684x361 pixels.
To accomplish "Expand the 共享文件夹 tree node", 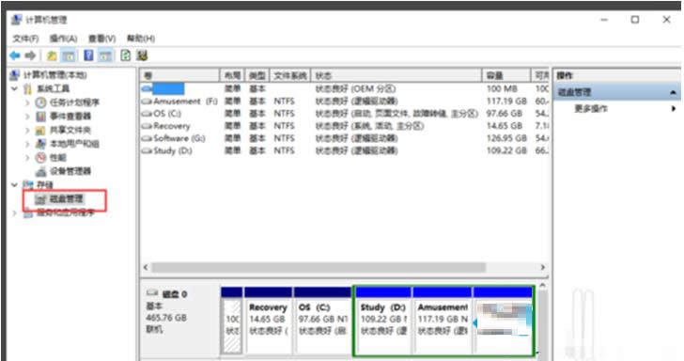I will 27,130.
